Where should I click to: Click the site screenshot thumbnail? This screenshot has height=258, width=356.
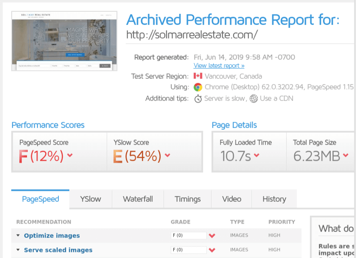pos(64,41)
